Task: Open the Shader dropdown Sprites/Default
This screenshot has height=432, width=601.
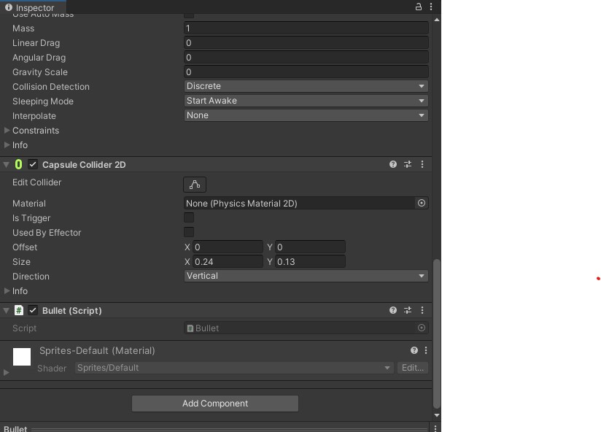Action: [234, 368]
